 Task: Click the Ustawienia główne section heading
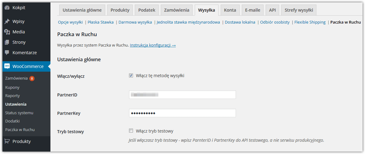click(79, 60)
